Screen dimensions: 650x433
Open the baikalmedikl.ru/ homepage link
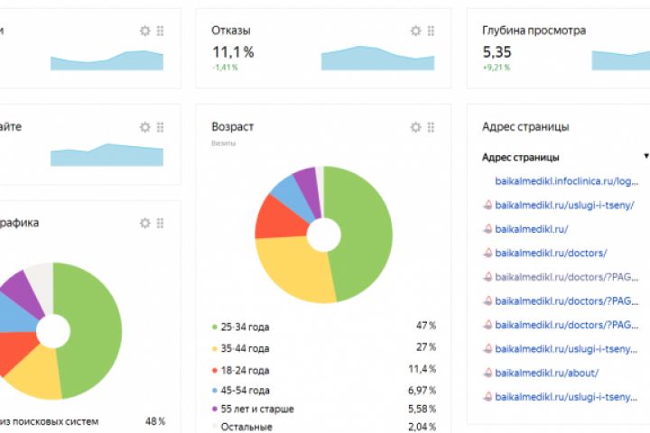pos(532,229)
